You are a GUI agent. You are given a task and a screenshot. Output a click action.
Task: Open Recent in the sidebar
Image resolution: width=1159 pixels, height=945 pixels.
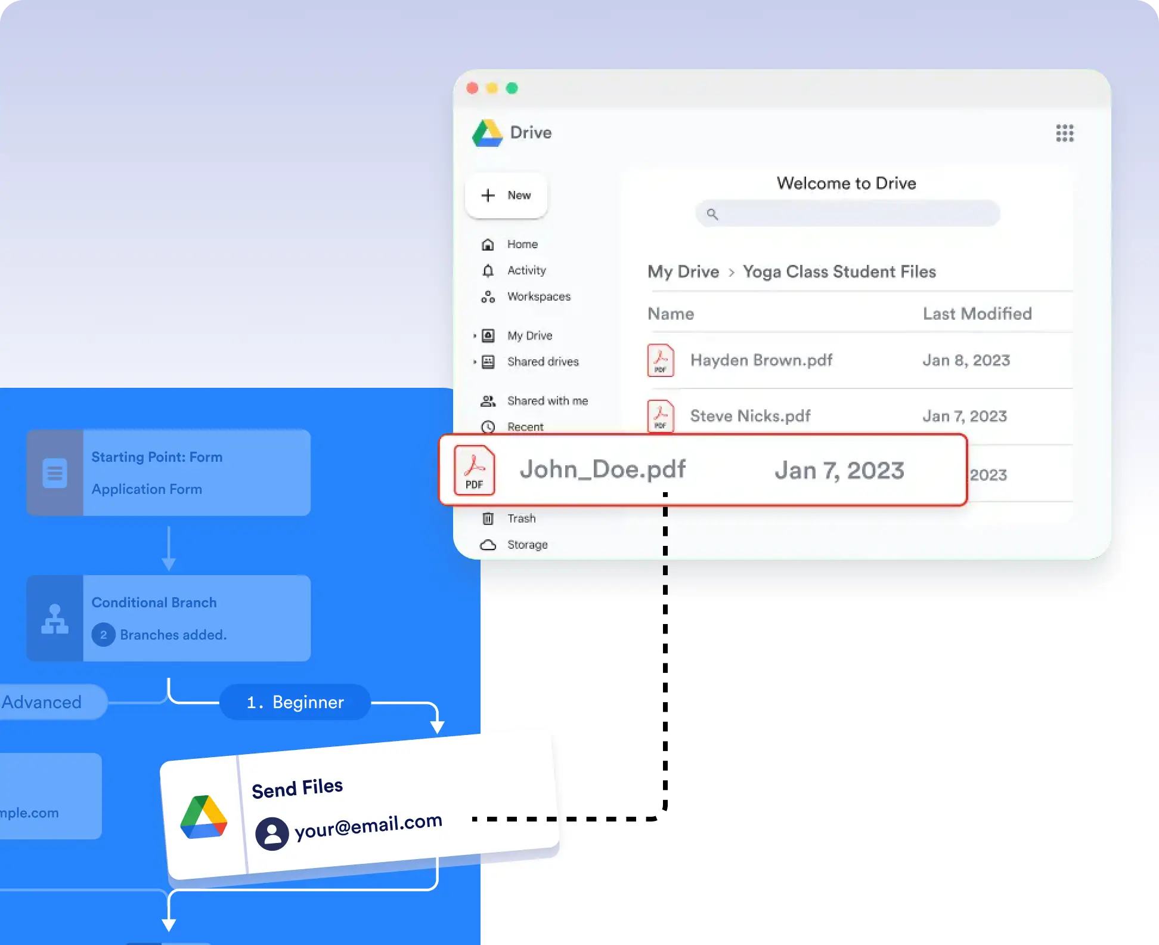pos(525,427)
